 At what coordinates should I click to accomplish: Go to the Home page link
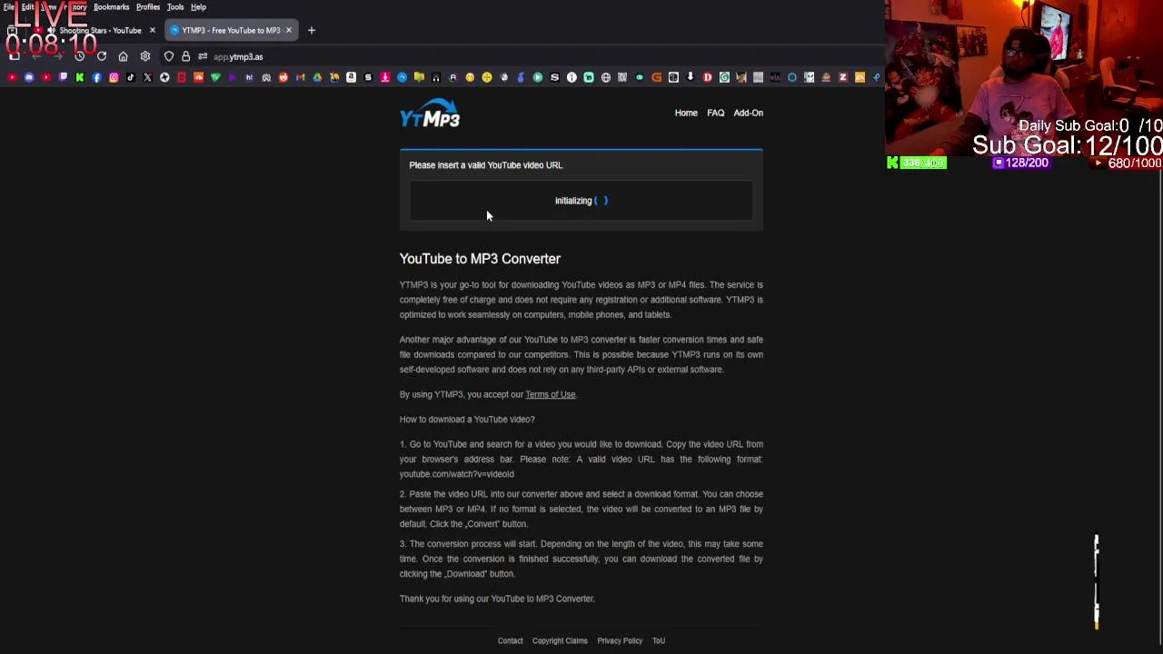click(686, 113)
